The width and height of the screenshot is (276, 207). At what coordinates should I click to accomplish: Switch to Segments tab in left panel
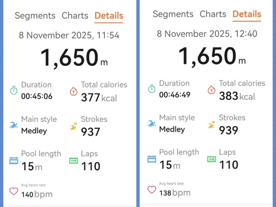coord(35,16)
